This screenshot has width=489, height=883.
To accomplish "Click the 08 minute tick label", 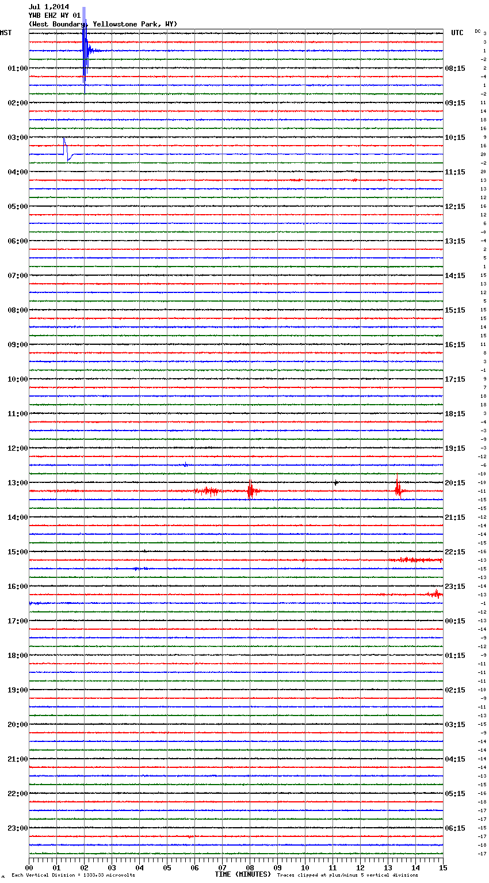I will pyautogui.click(x=250, y=867).
